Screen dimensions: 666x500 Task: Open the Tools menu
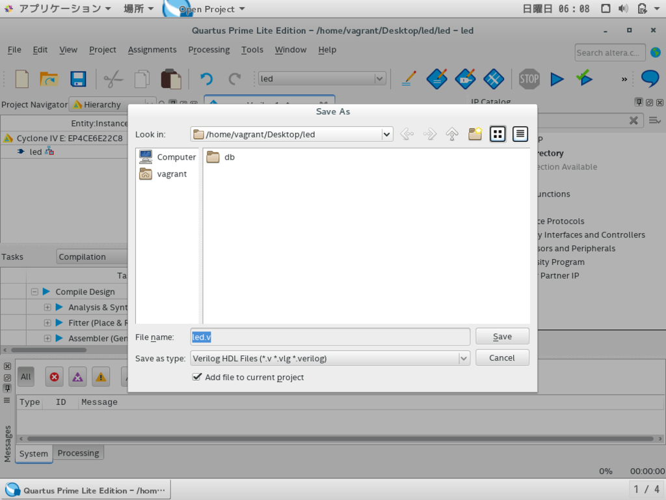[252, 49]
